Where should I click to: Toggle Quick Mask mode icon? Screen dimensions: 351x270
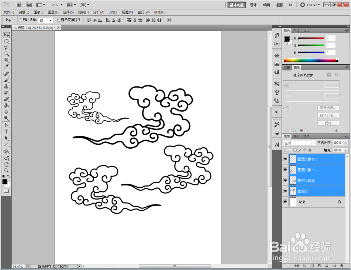click(6, 191)
